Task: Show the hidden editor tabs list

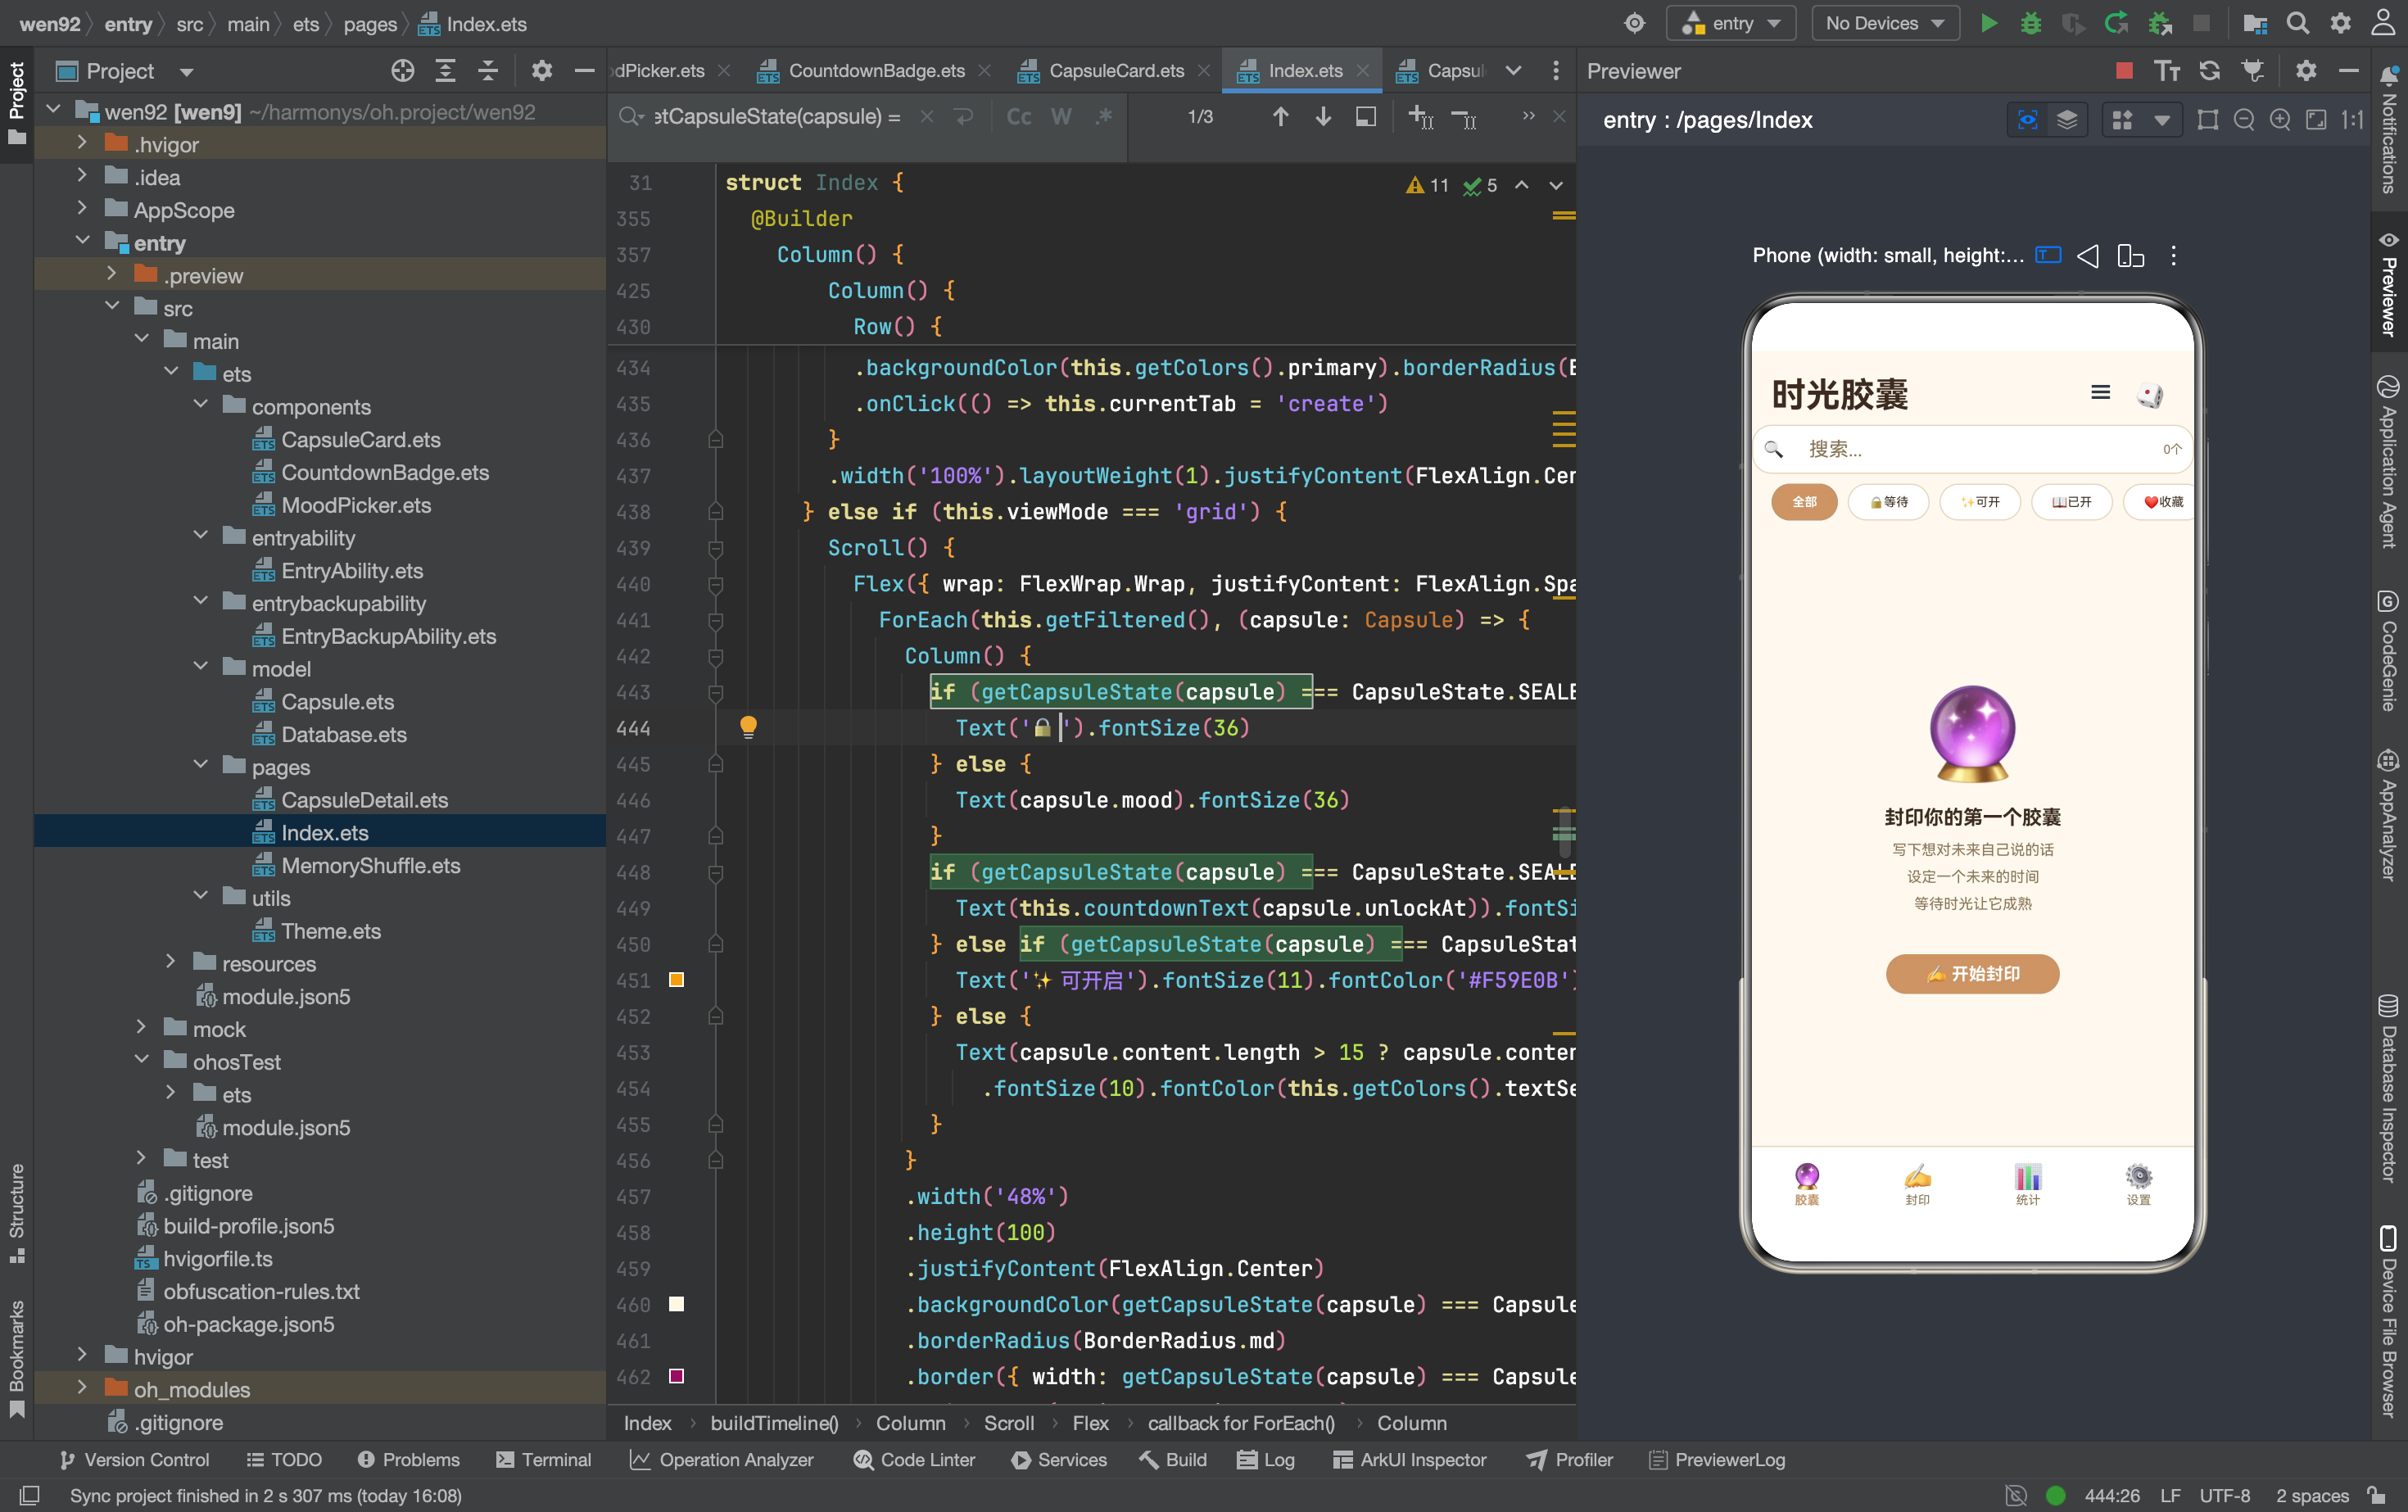Action: pyautogui.click(x=1513, y=70)
